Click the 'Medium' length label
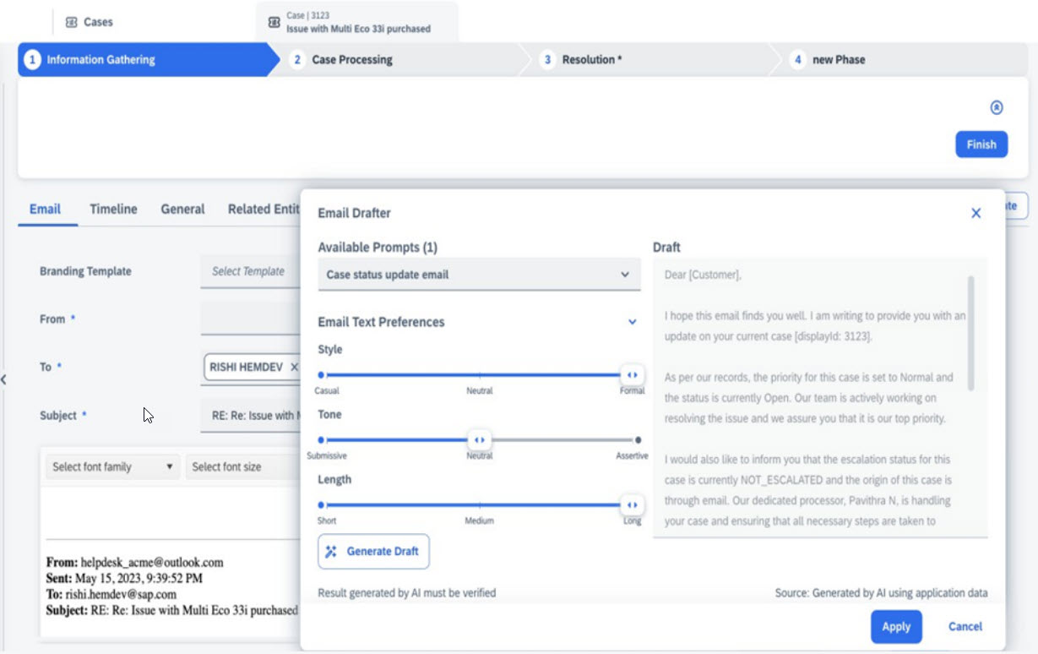 (x=479, y=520)
